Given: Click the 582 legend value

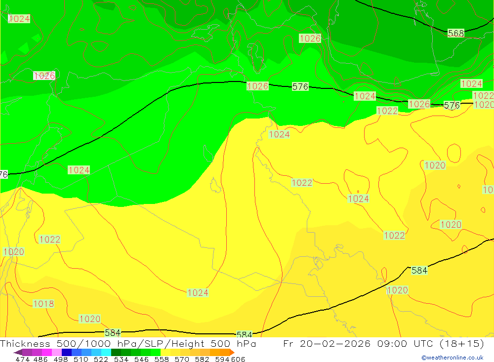Looking at the screenshot, I should tap(202, 359).
